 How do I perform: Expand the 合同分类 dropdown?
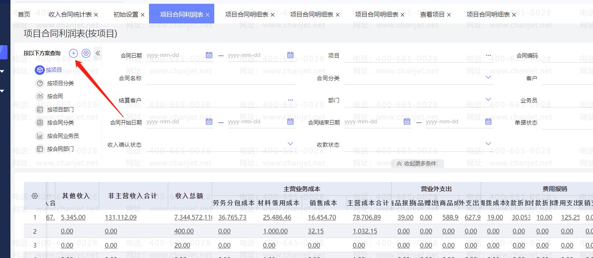tap(488, 77)
